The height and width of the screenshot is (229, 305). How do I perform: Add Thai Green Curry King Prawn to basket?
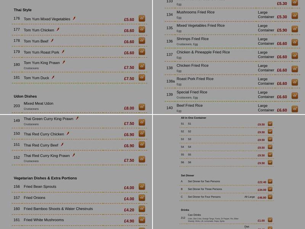[141, 122]
